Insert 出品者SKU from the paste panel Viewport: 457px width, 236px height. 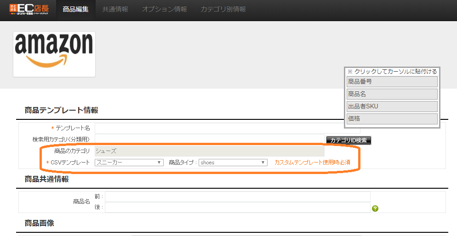point(392,107)
